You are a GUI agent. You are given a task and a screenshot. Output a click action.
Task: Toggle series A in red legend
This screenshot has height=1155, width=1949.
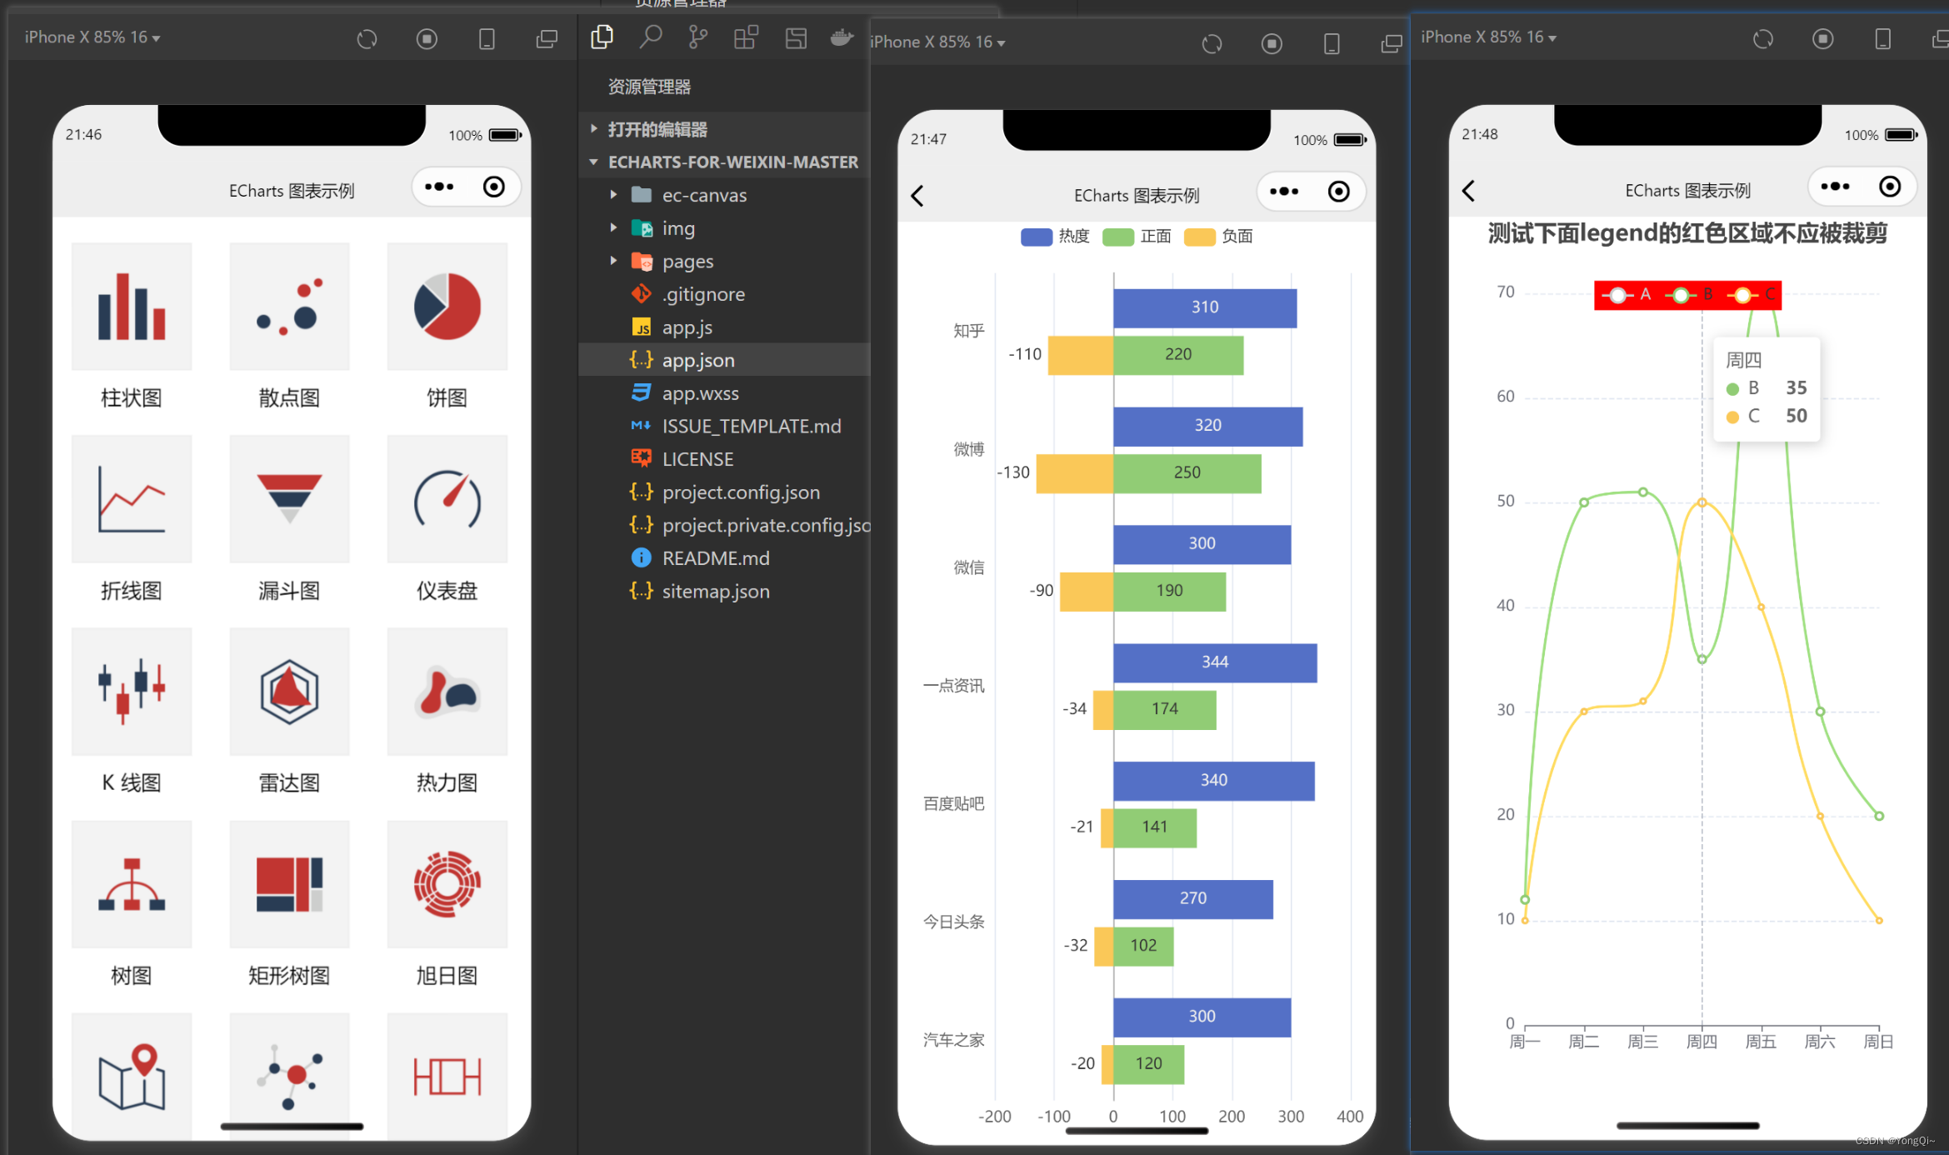[1626, 295]
